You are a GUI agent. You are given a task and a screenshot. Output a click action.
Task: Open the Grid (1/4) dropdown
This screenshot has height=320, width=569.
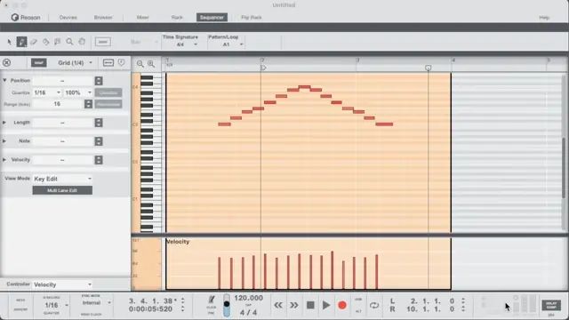click(75, 63)
